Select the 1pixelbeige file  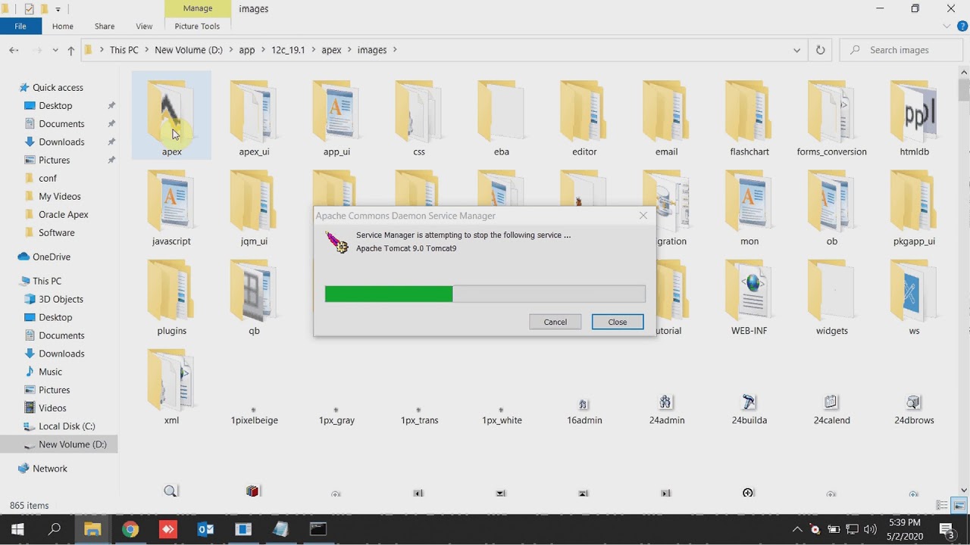(x=254, y=415)
